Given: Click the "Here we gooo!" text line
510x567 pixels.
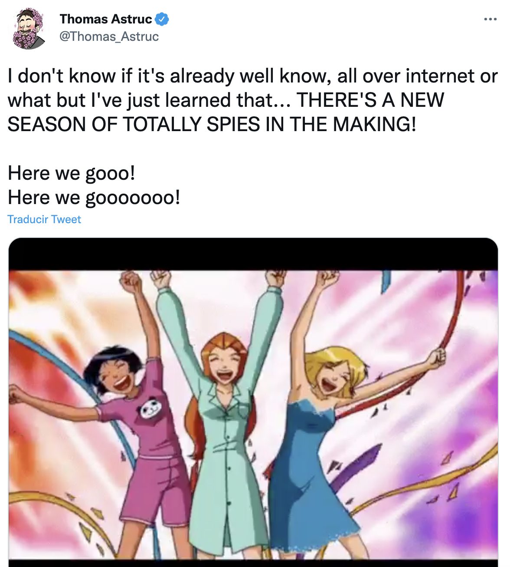Looking at the screenshot, I should [x=72, y=173].
